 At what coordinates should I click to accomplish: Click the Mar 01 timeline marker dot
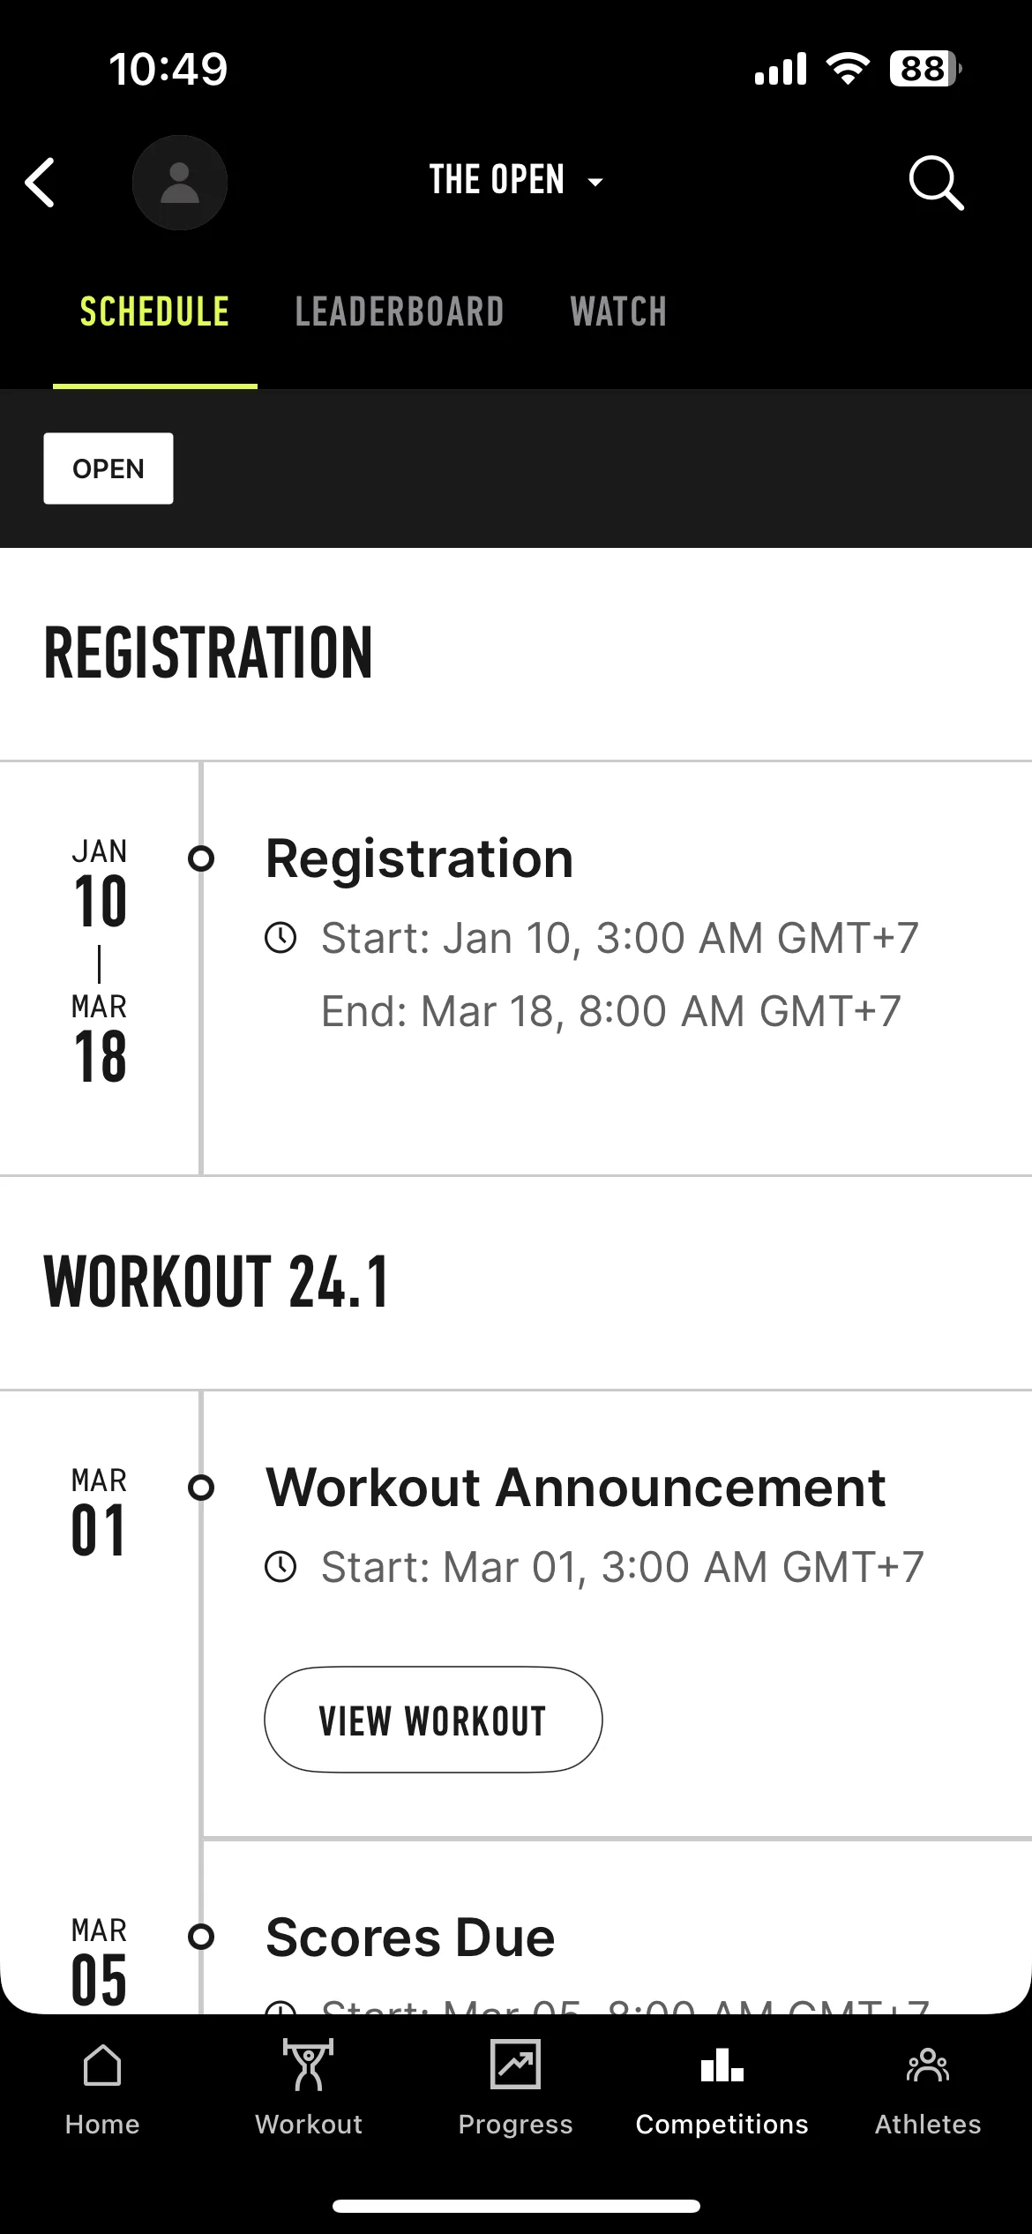[x=201, y=1488]
